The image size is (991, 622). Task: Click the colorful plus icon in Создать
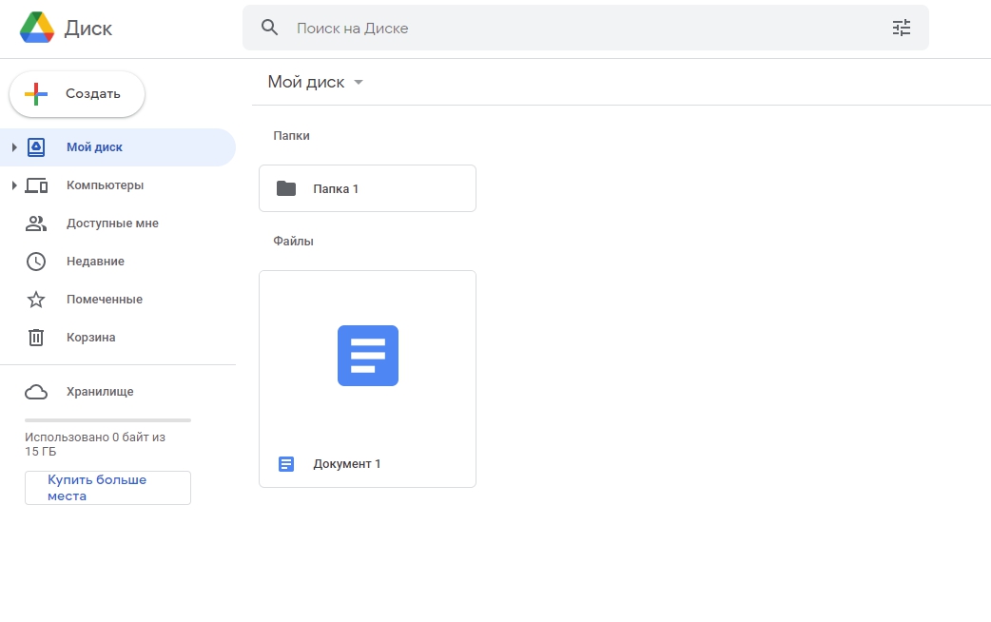click(x=36, y=93)
